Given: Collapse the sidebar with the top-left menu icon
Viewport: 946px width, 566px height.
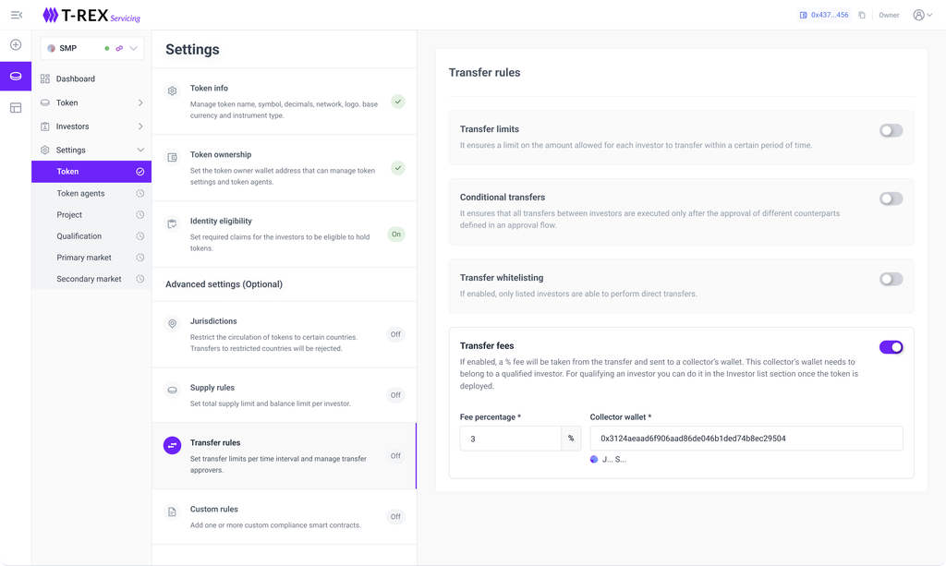Looking at the screenshot, I should [16, 15].
